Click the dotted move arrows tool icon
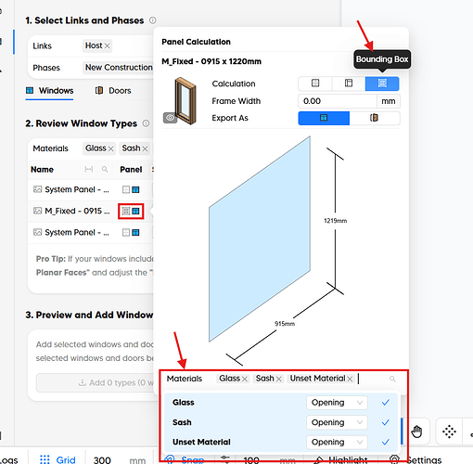 (x=449, y=432)
